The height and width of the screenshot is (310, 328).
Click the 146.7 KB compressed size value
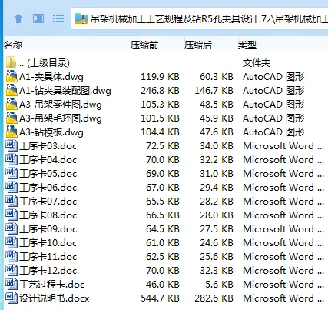(214, 91)
